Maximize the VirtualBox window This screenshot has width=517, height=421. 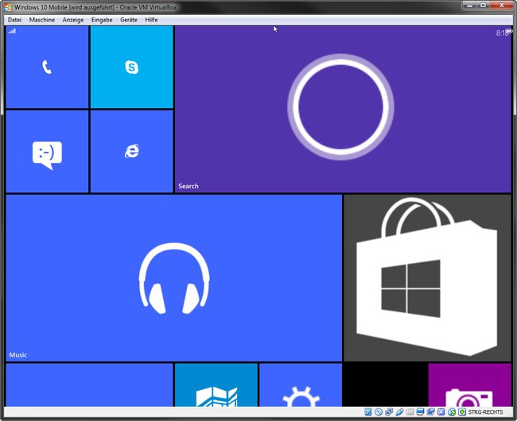[x=484, y=6]
